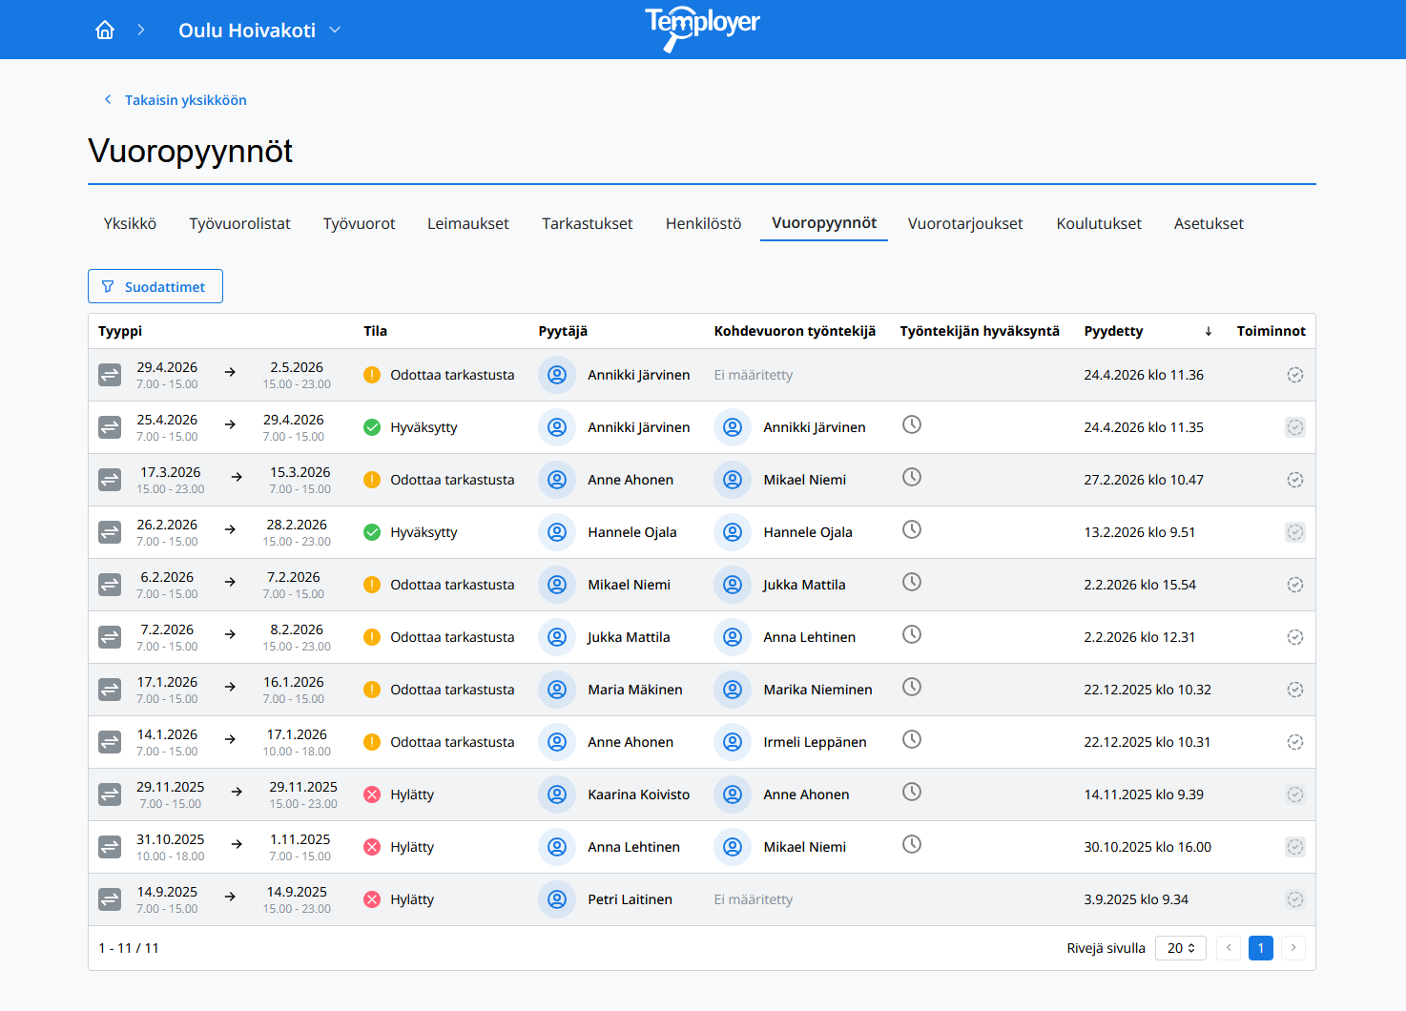The height and width of the screenshot is (1011, 1406).
Task: Select the active Vuoropyynnöt tab
Action: click(x=824, y=223)
